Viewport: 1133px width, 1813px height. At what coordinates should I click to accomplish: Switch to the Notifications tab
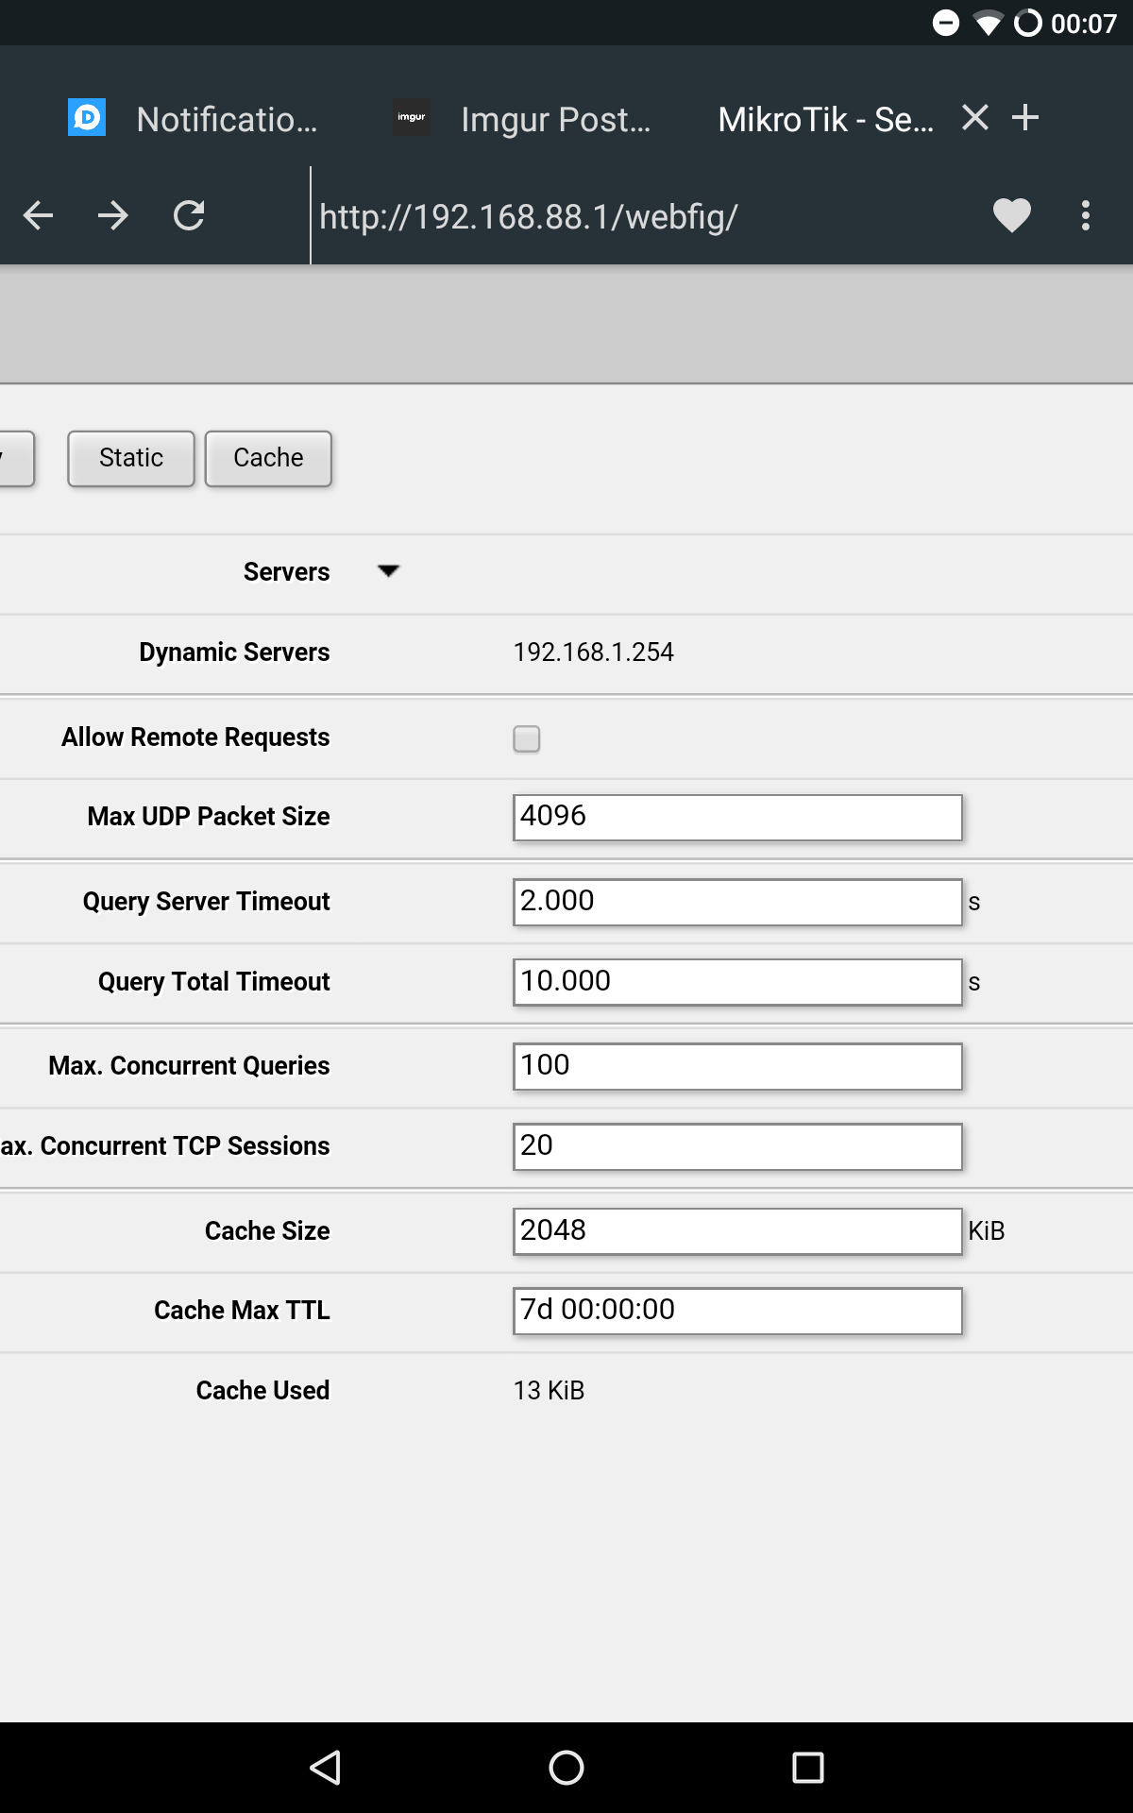pyautogui.click(x=194, y=119)
